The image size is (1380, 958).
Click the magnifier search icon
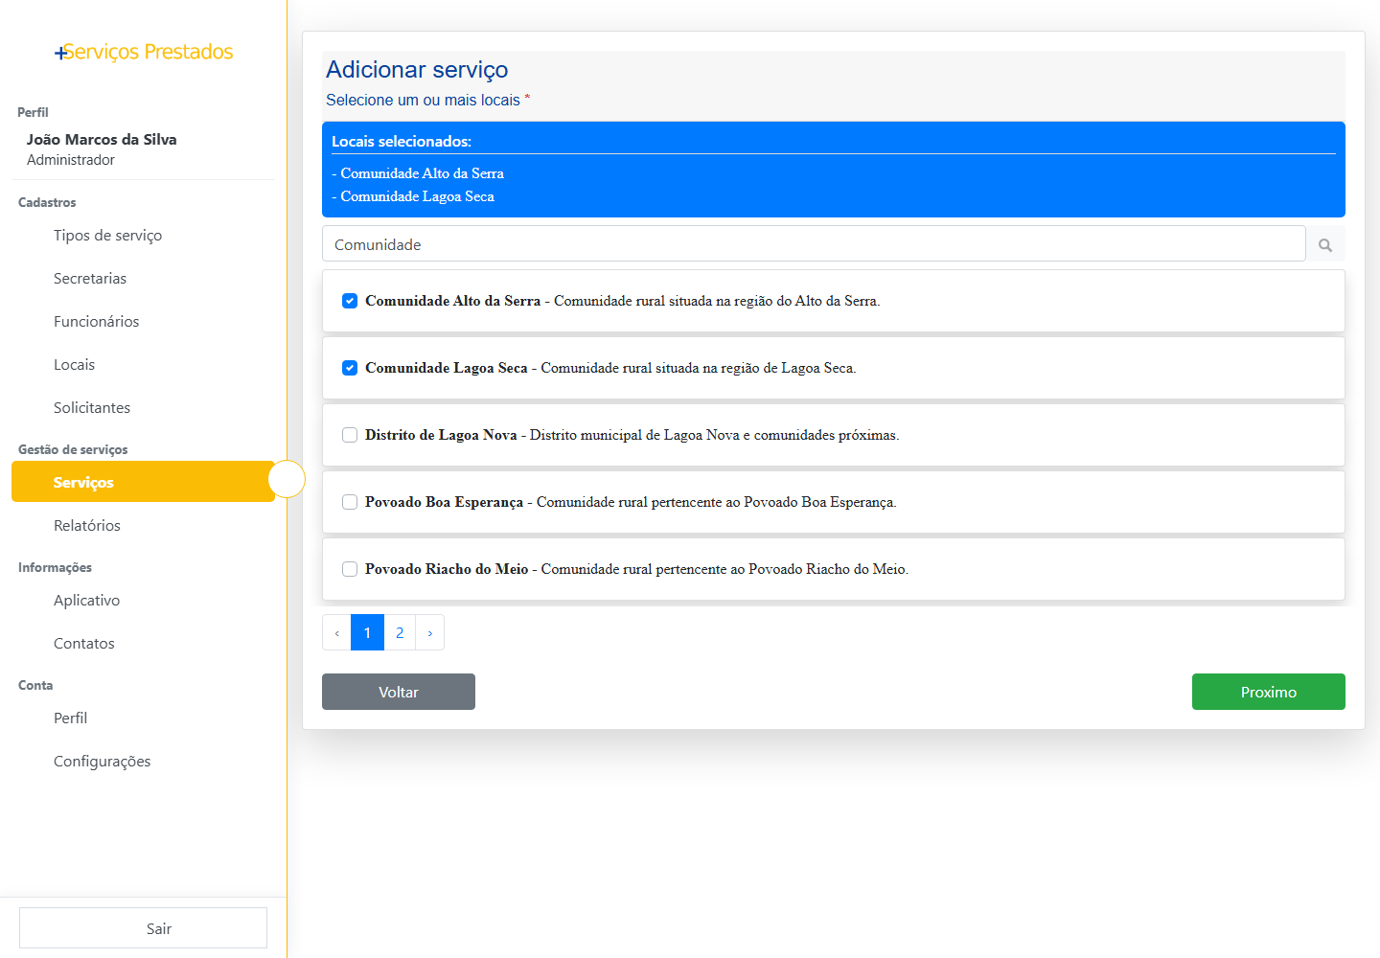(1325, 244)
